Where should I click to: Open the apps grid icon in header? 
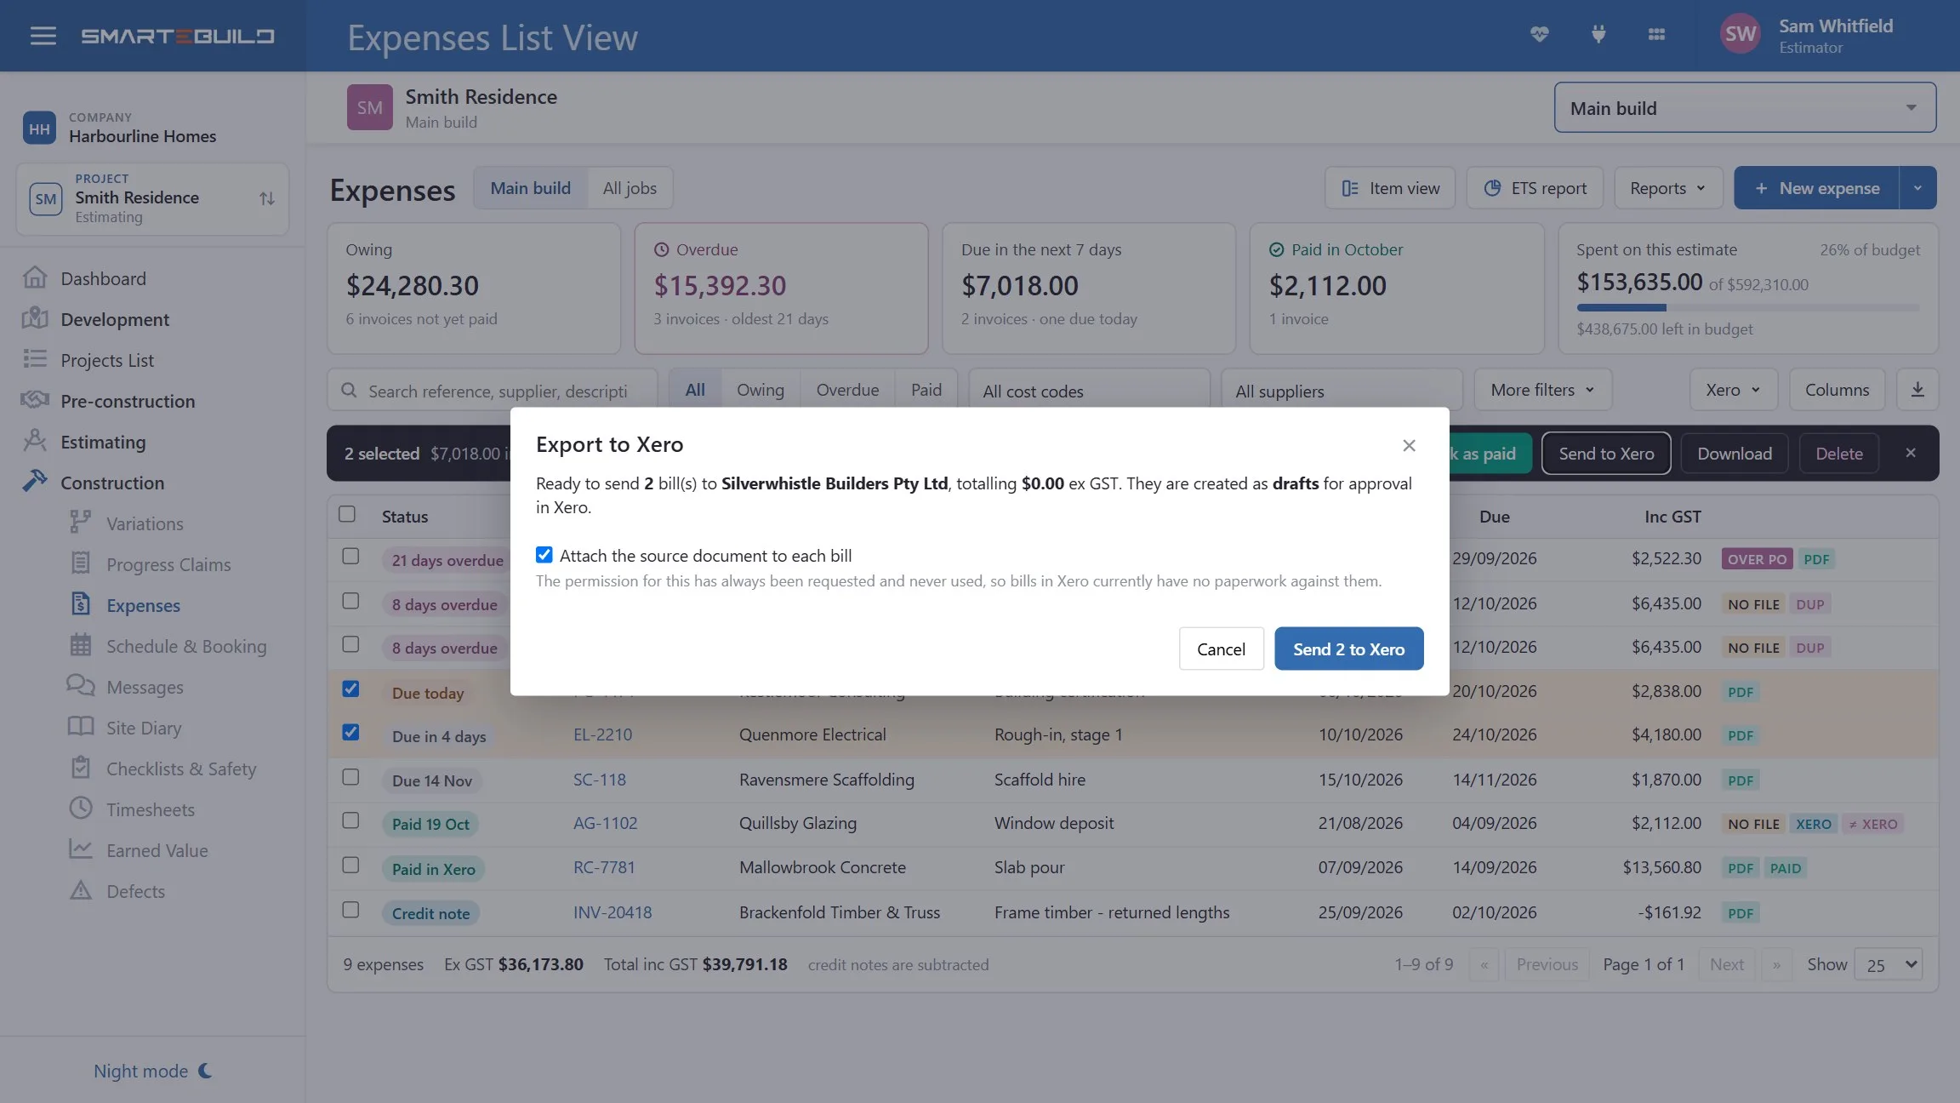tap(1656, 35)
